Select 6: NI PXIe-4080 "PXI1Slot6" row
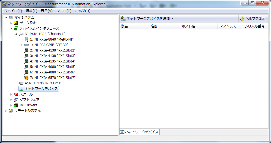This screenshot has width=271, height=143. [x=53, y=72]
